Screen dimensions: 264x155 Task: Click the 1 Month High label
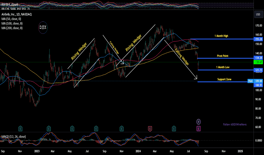point(221,36)
